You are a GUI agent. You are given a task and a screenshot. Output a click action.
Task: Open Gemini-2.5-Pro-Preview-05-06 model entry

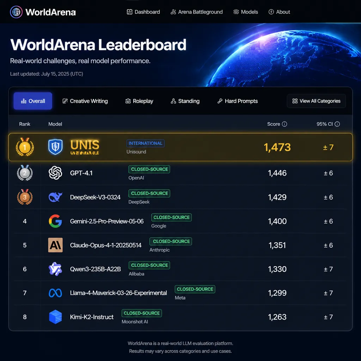107,221
